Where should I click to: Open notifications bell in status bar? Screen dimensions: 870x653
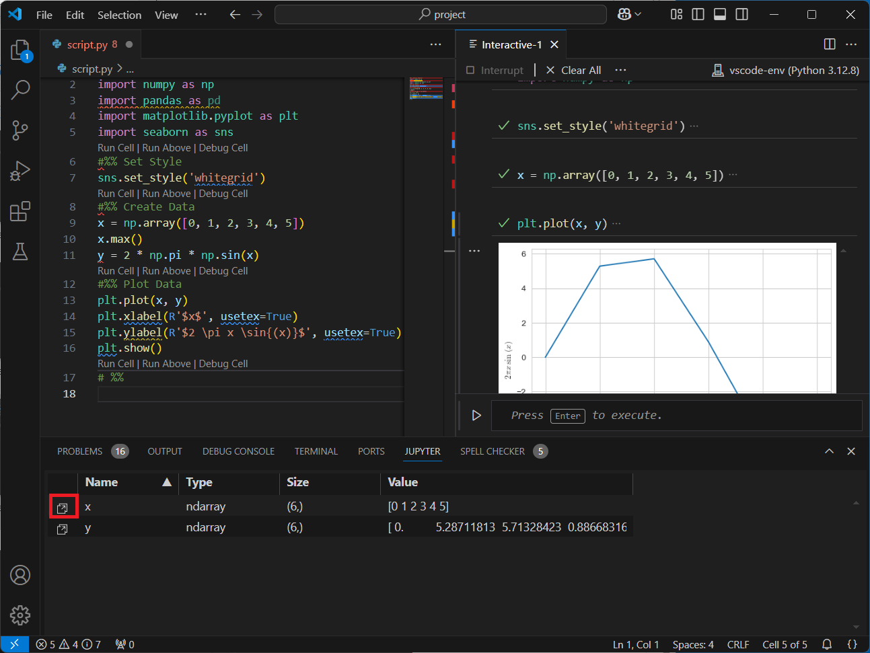click(x=827, y=644)
